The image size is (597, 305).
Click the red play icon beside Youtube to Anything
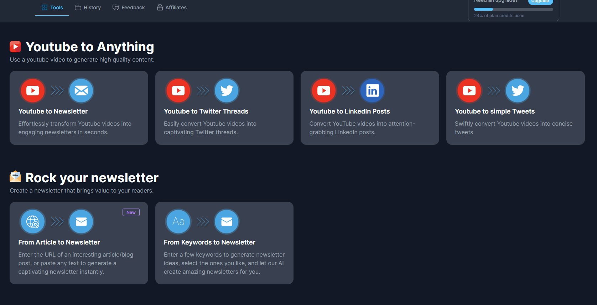(x=15, y=47)
